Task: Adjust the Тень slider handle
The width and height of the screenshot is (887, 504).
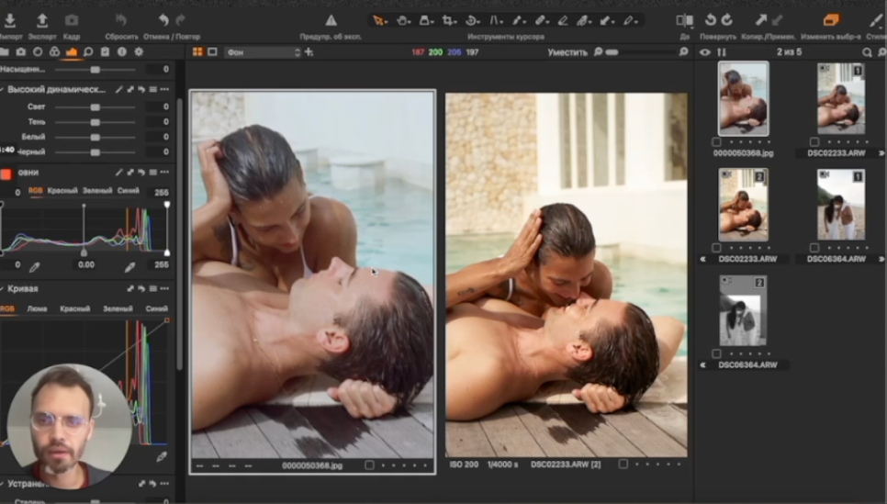Action: [x=95, y=122]
